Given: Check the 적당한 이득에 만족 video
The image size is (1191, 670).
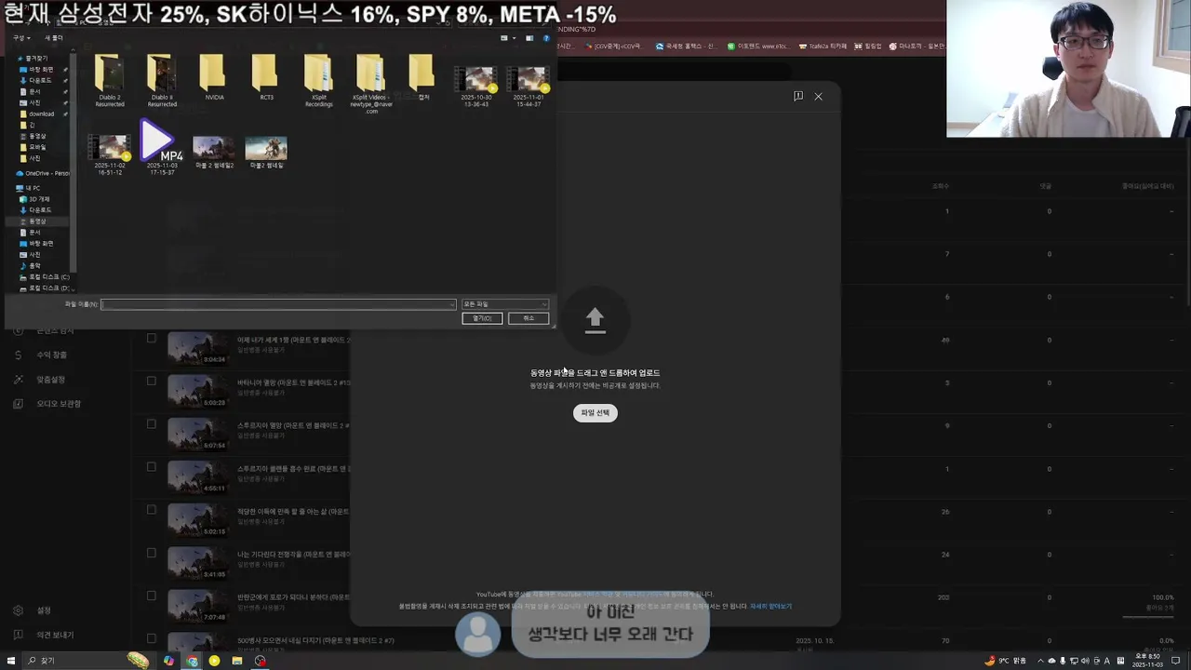Looking at the screenshot, I should [x=152, y=510].
